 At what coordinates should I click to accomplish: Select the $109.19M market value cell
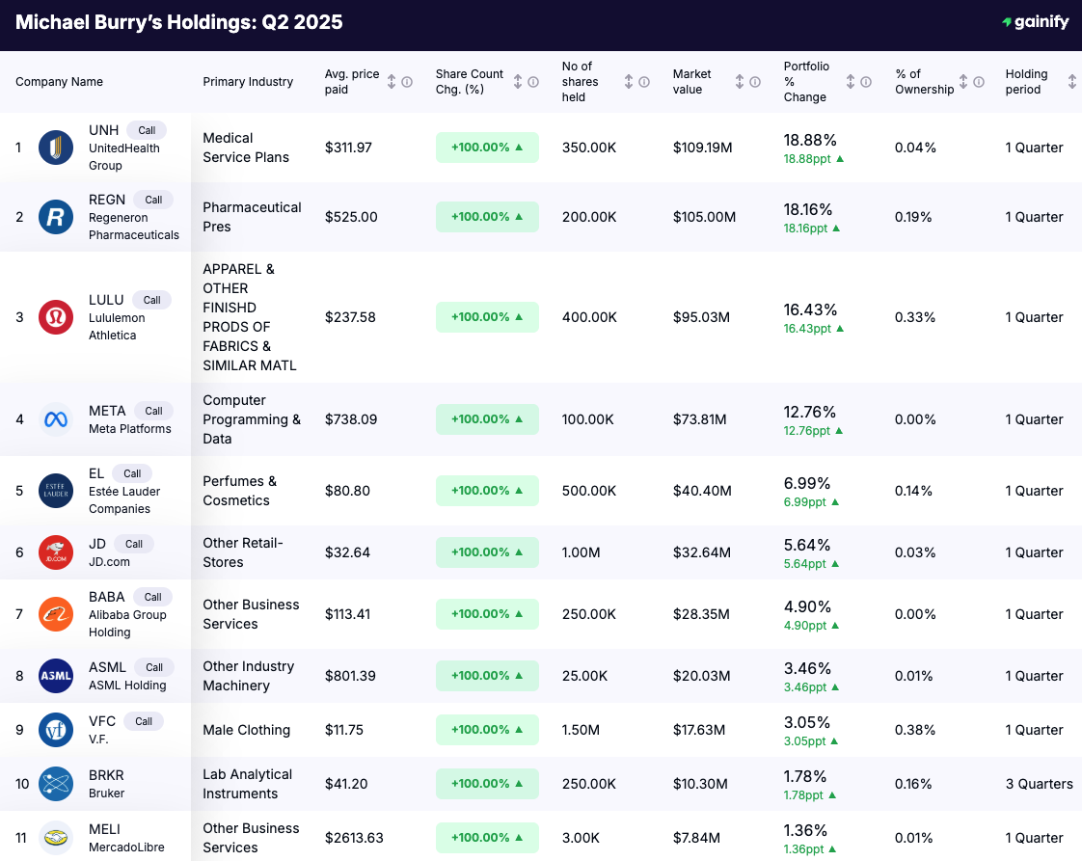(x=702, y=148)
